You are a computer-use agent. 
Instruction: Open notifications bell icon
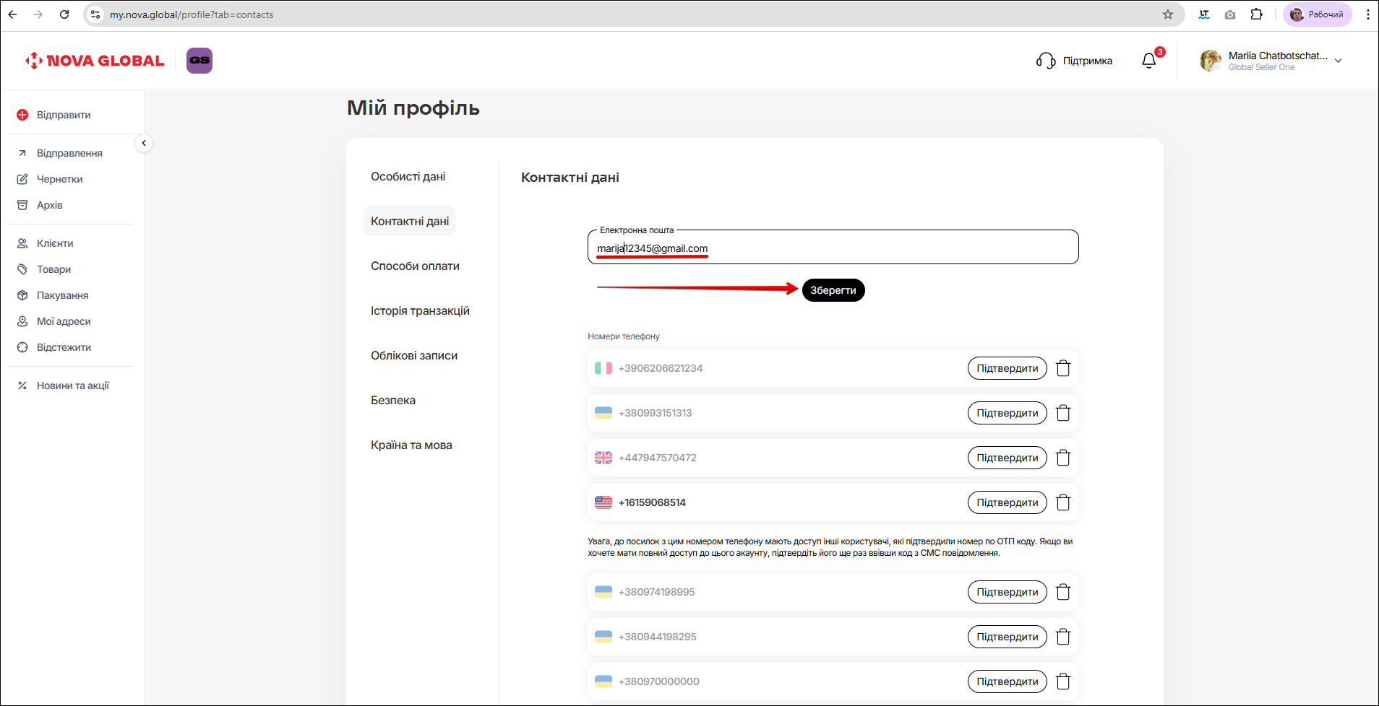click(1149, 61)
